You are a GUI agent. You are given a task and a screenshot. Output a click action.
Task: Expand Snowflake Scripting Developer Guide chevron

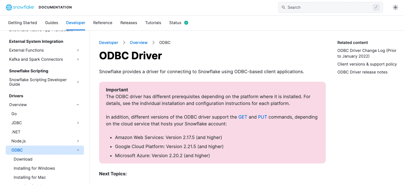78,82
